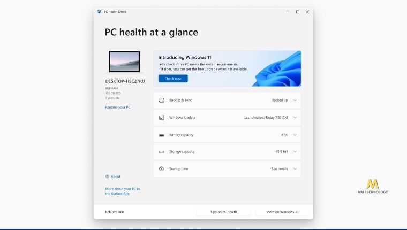Click the 128 GB SSD text
Image resolution: width=407 pixels, height=230 pixels.
click(x=113, y=93)
